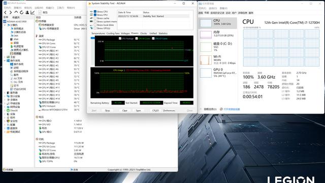Collapse the 操作系统 tree branch
The width and height of the screenshot is (325, 183).
pos(5,60)
